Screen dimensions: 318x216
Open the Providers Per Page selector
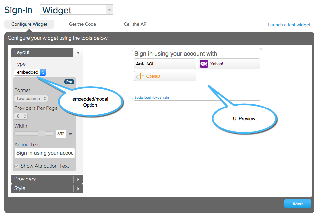coord(21,116)
